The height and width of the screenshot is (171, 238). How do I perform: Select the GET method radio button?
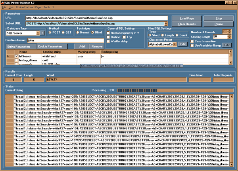point(63,32)
